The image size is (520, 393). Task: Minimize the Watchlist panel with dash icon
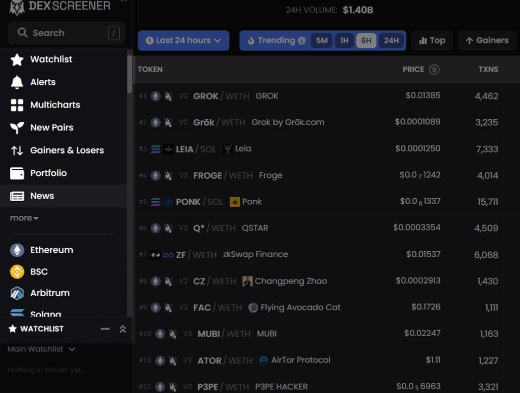(x=105, y=329)
